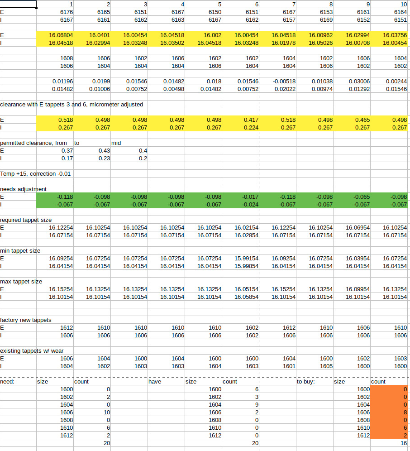Select the orange cell with count 8
410x451 pixels.
pyautogui.click(x=390, y=413)
